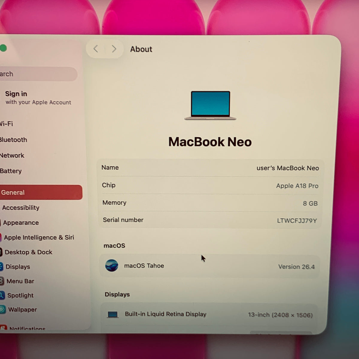Open Appearance settings
The image size is (359, 359).
pyautogui.click(x=21, y=223)
